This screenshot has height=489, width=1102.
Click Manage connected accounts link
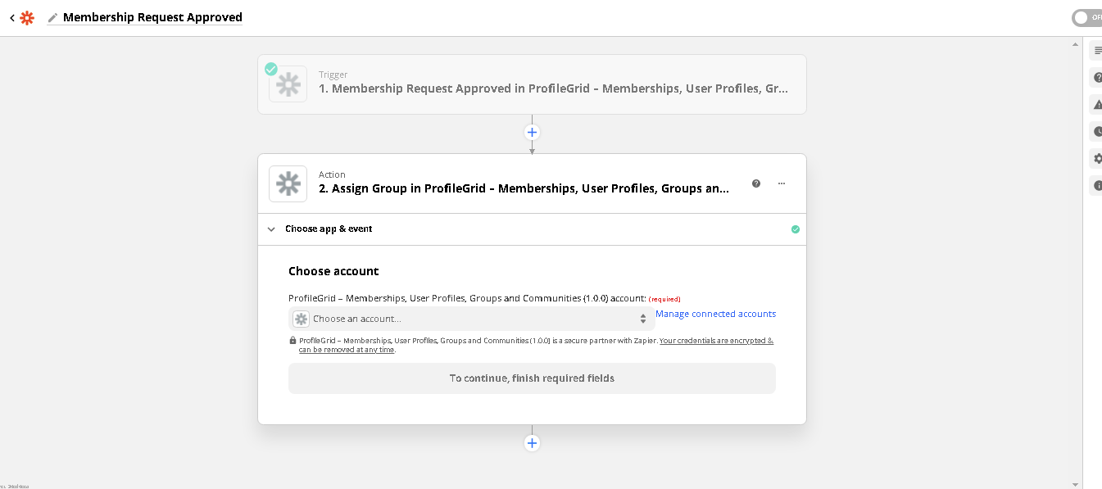pos(715,314)
